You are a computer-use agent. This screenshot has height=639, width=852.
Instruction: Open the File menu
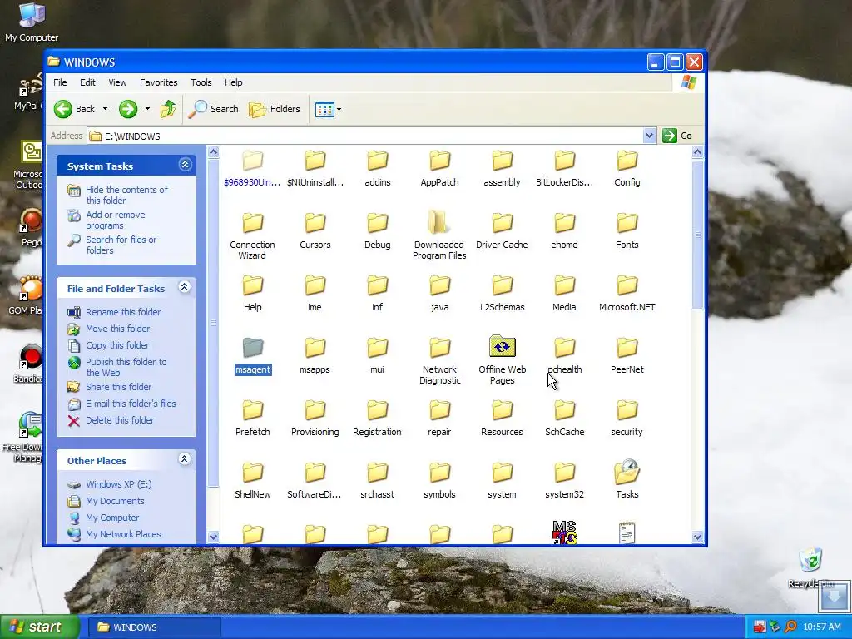point(60,82)
